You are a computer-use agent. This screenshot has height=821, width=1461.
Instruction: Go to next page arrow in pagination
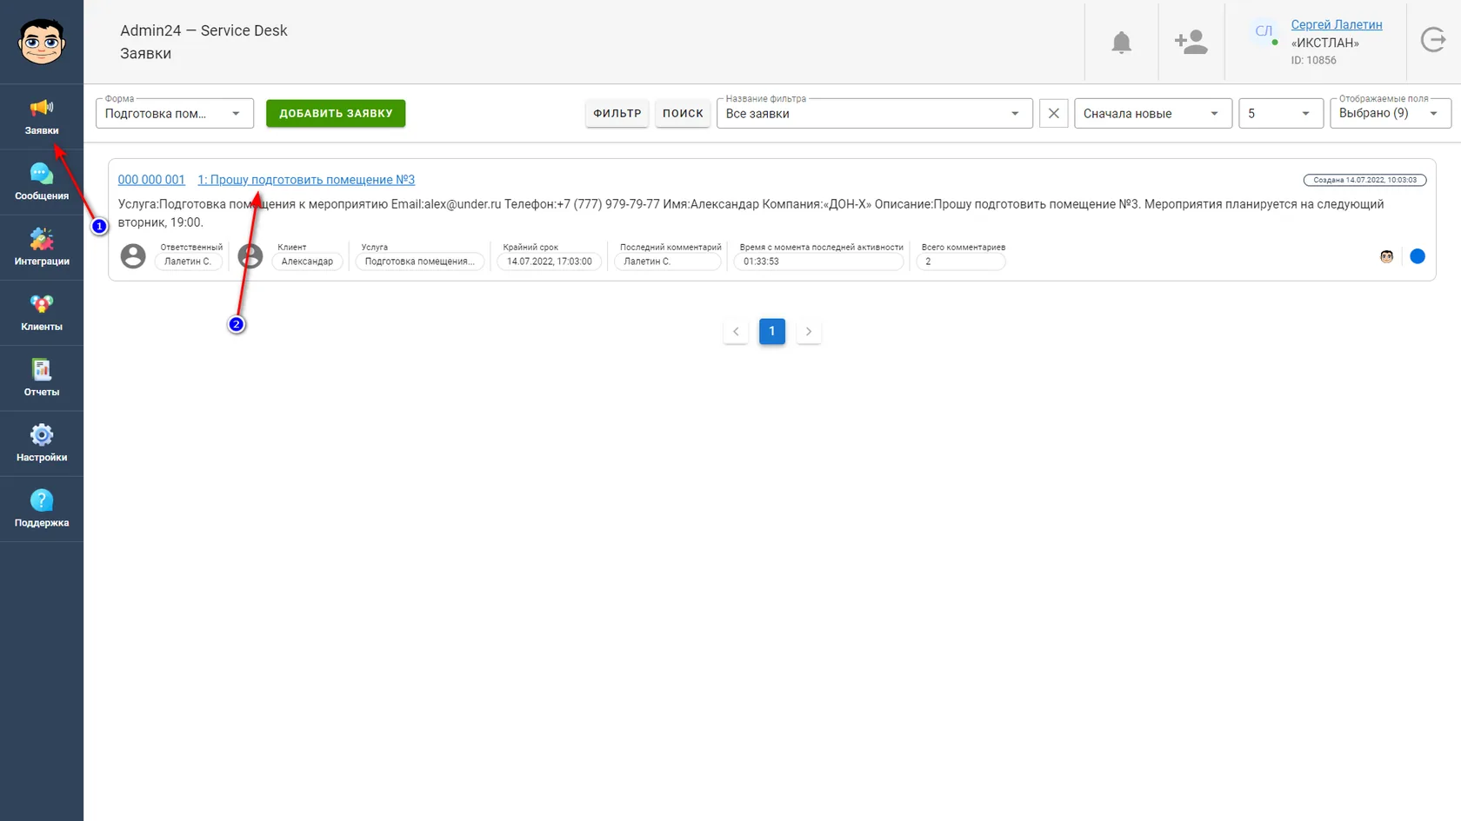point(809,332)
